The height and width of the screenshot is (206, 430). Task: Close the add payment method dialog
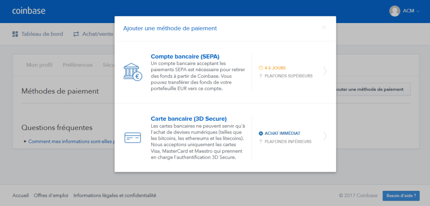(x=324, y=28)
